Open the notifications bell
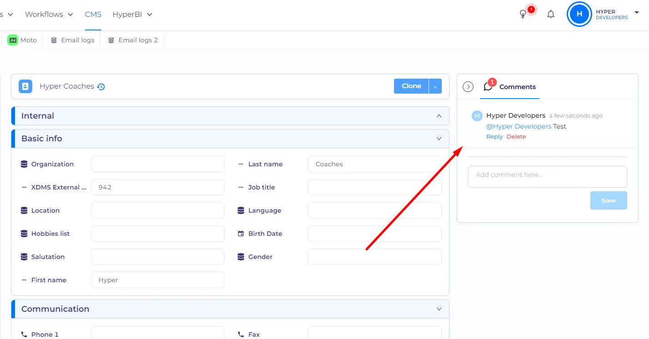This screenshot has height=339, width=649. 551,15
